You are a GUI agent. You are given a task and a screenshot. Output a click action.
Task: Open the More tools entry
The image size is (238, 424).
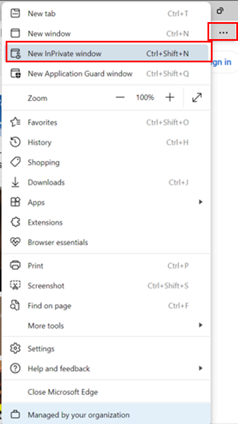106,325
